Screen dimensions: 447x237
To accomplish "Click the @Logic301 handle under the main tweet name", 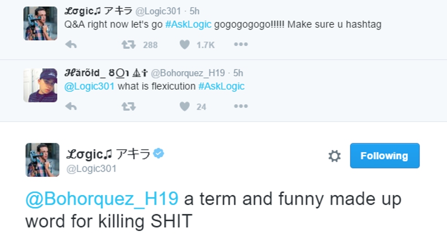I will 92,169.
